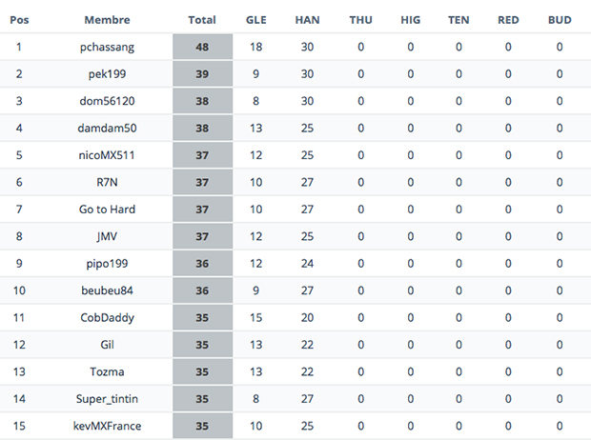Select member Super_tintin
Screen dimensions: 591x440
pos(107,399)
